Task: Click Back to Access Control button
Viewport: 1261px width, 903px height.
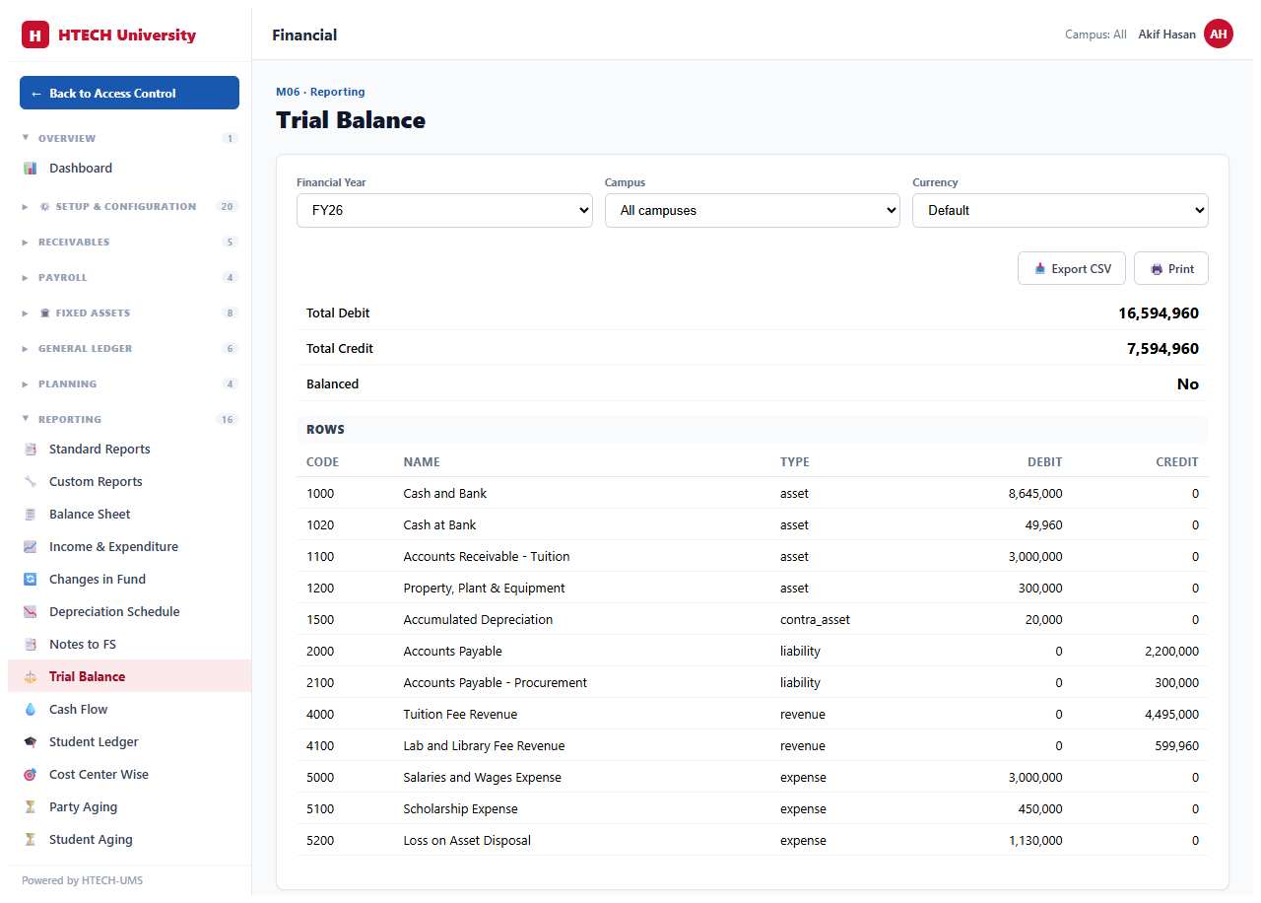Action: click(x=129, y=93)
